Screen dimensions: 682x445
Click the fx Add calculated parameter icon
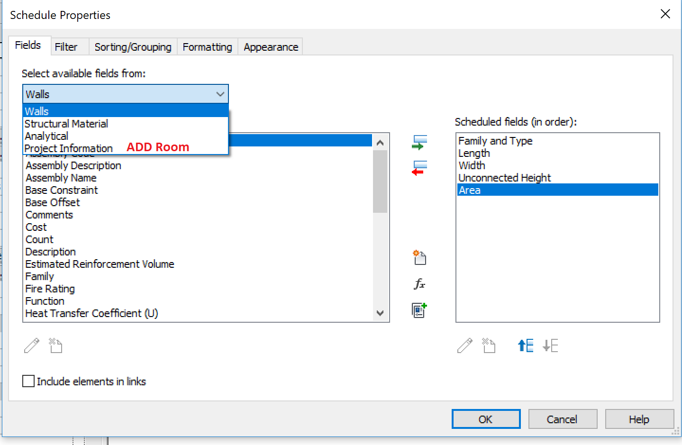tap(419, 284)
